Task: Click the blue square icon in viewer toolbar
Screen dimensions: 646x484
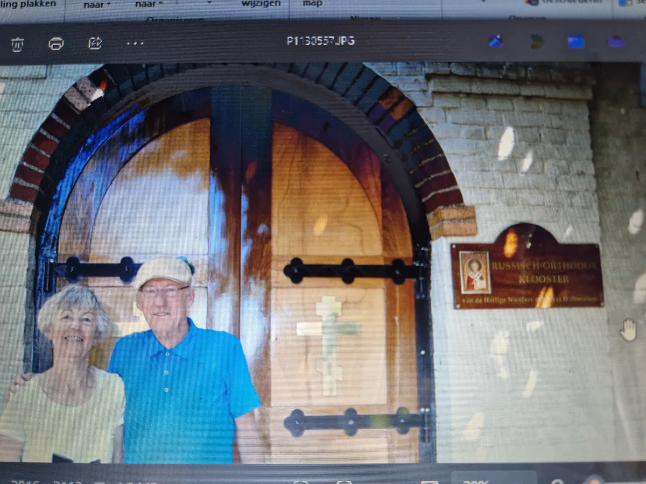Action: click(x=575, y=41)
